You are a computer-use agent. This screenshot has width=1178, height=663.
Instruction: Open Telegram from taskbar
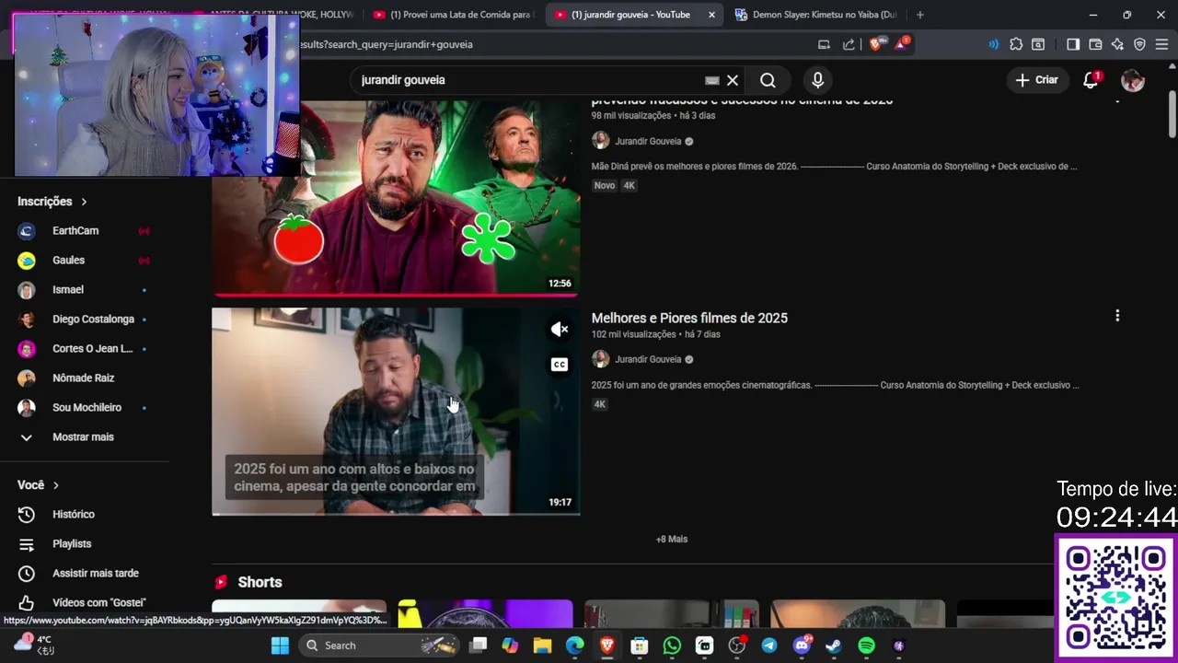click(769, 646)
